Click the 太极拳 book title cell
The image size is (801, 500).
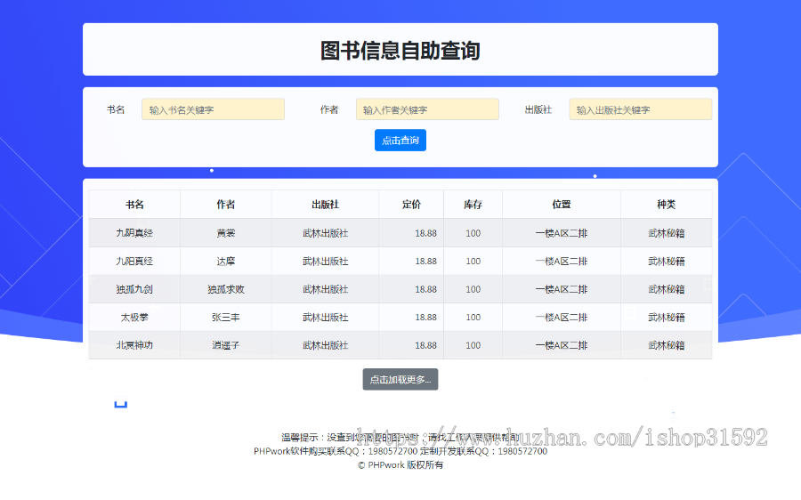point(134,318)
